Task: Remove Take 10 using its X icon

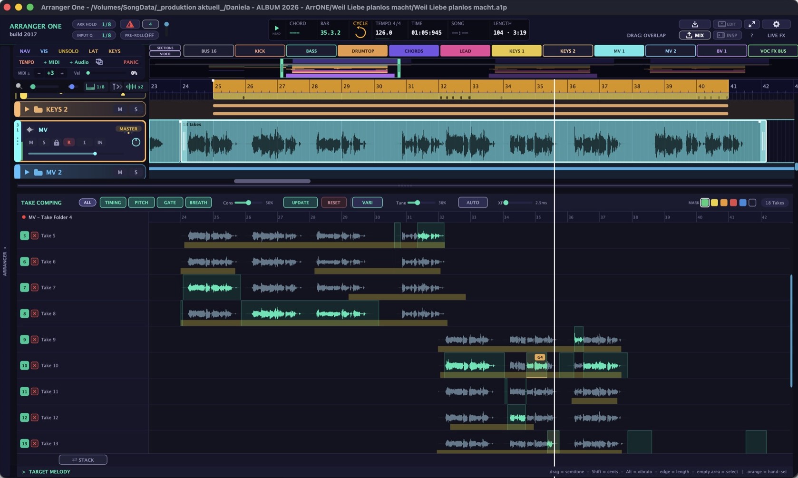Action: pyautogui.click(x=35, y=366)
